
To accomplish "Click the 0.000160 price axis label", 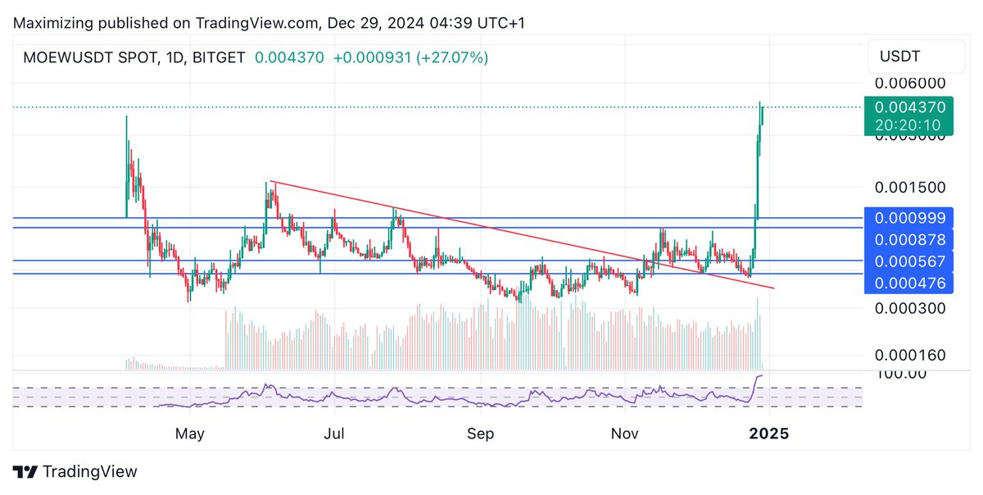I will coord(909,355).
